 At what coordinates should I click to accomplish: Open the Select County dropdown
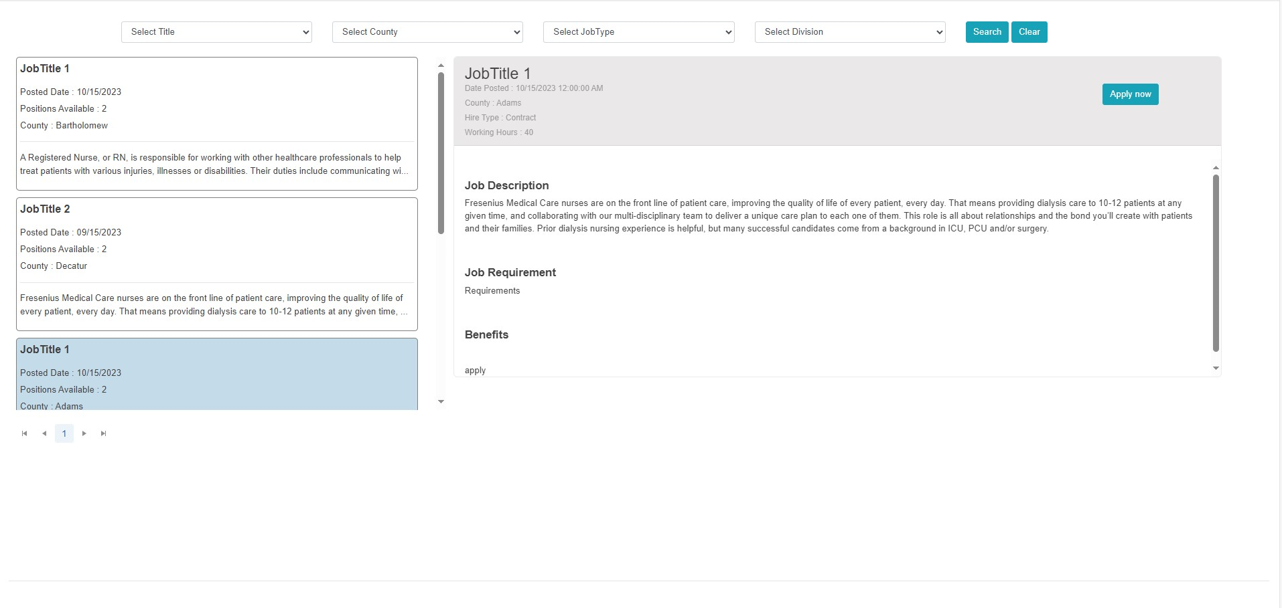(x=427, y=32)
